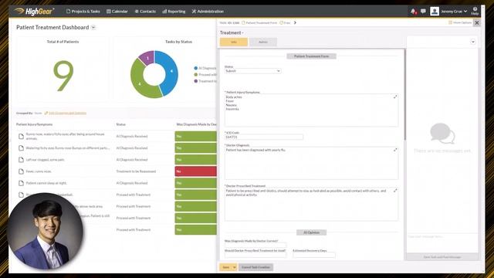Open document icon for cannot sleep row
494x278 pixels.
21,183
